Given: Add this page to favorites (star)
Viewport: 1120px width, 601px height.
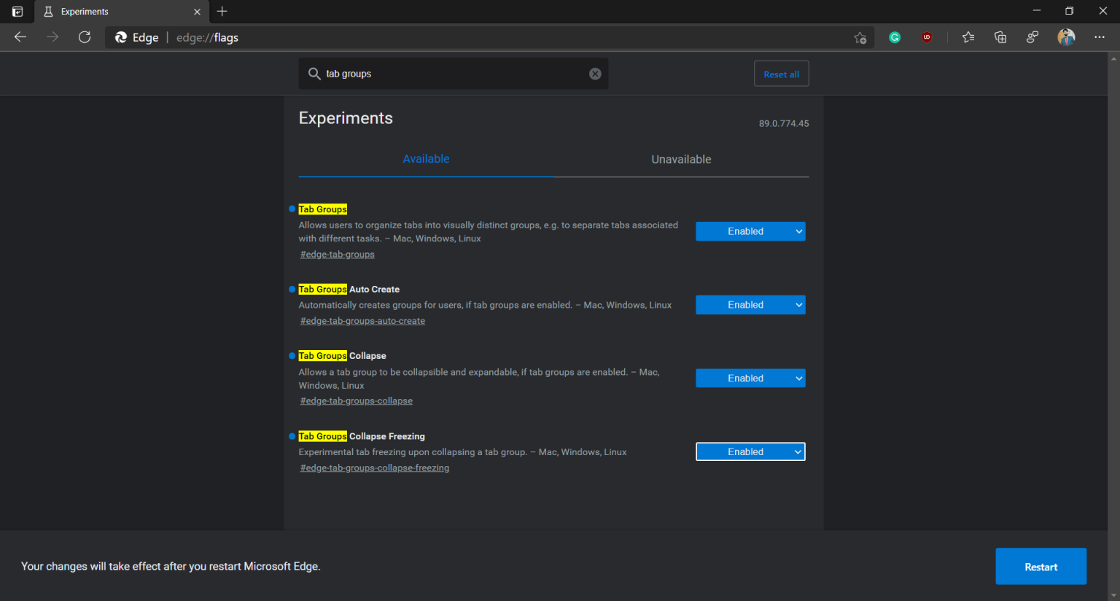Looking at the screenshot, I should tap(860, 38).
